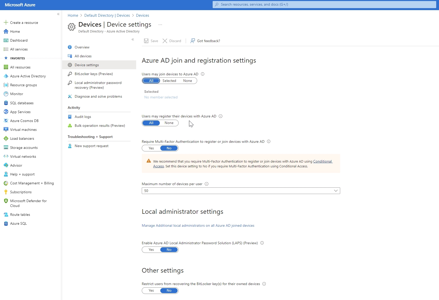Go to Default Directory | Devices breadcrumb
This screenshot has height=300, width=439.
pos(107,15)
